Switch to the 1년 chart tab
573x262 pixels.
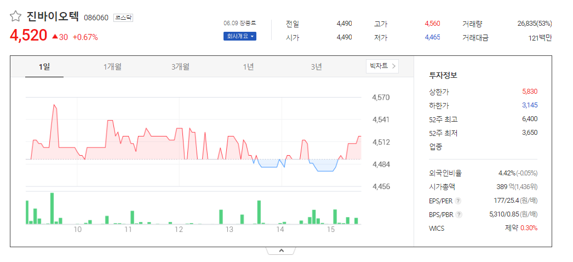(249, 67)
